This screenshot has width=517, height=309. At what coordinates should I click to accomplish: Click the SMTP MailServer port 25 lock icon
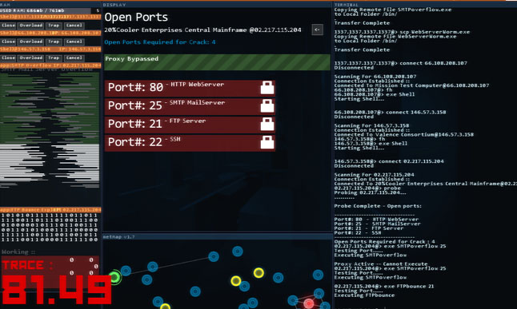click(267, 106)
